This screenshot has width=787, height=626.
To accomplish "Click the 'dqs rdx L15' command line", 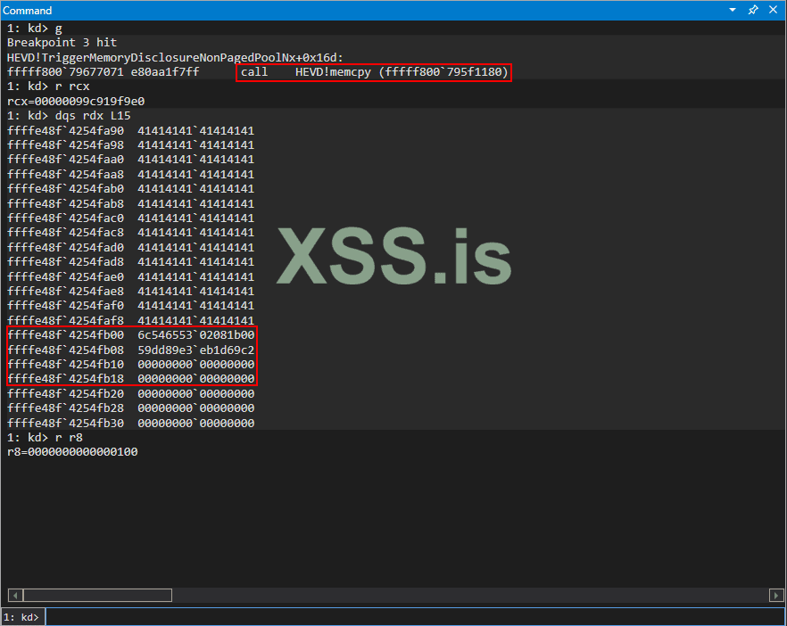I will coord(69,116).
